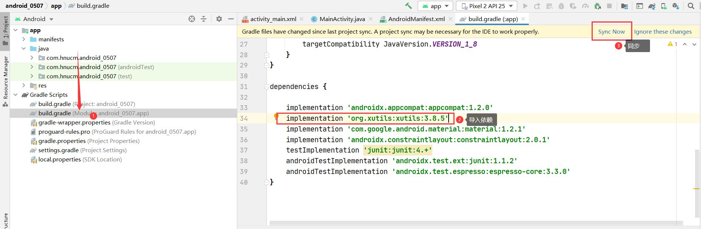Select gradle-wrapper.properties file

point(123,122)
